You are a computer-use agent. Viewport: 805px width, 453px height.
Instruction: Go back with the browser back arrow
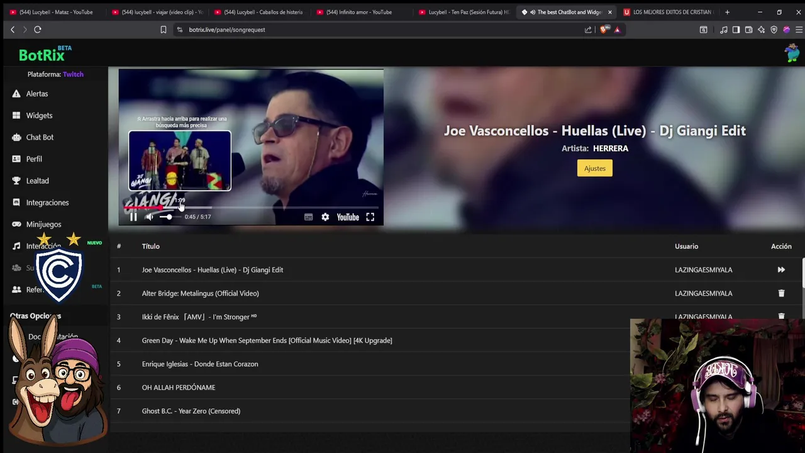click(13, 30)
